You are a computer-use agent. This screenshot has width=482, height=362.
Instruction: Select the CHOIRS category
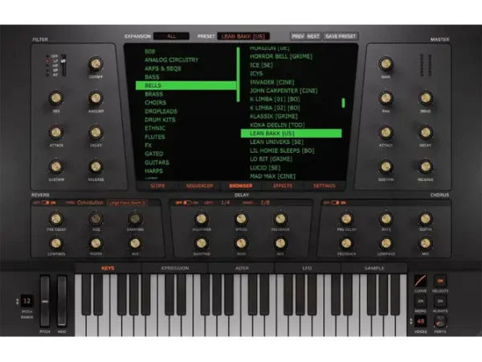tap(155, 102)
